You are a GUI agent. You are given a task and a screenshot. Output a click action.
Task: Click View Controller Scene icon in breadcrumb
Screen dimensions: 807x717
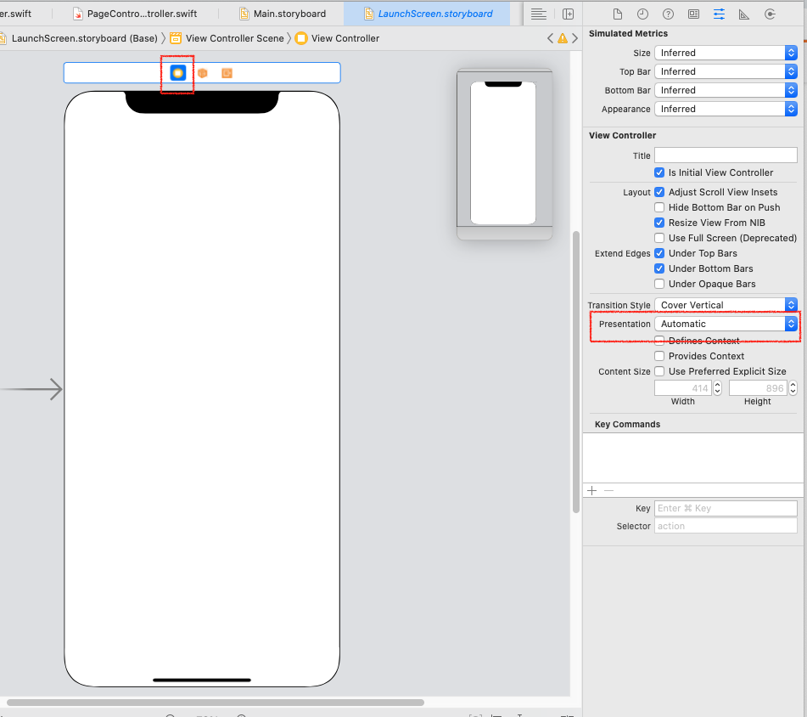pyautogui.click(x=176, y=38)
